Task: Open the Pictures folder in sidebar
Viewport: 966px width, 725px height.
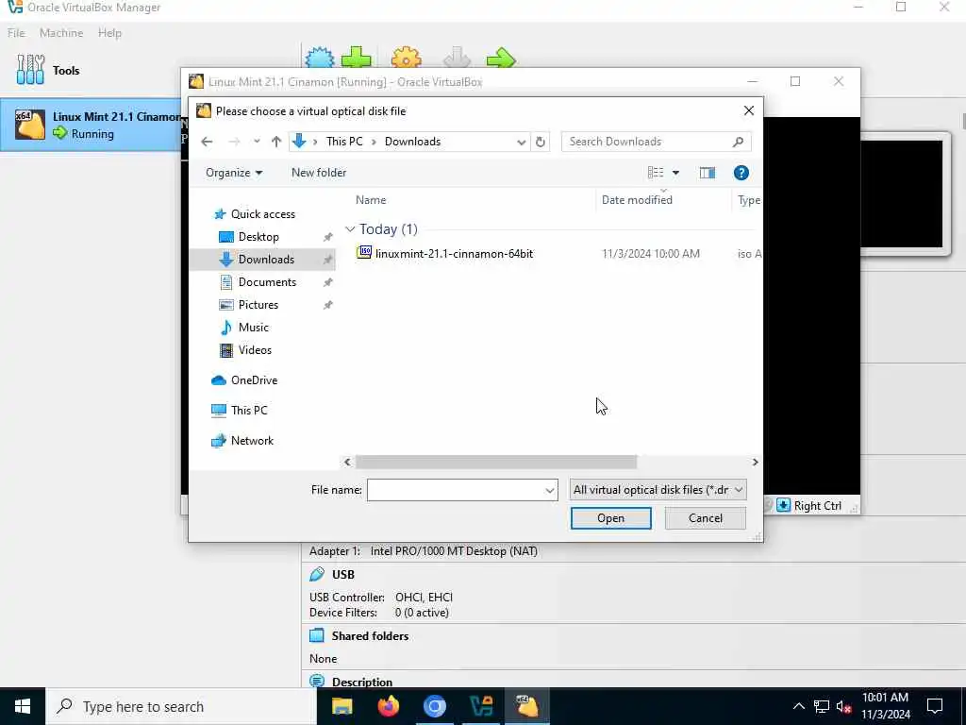Action: click(258, 305)
